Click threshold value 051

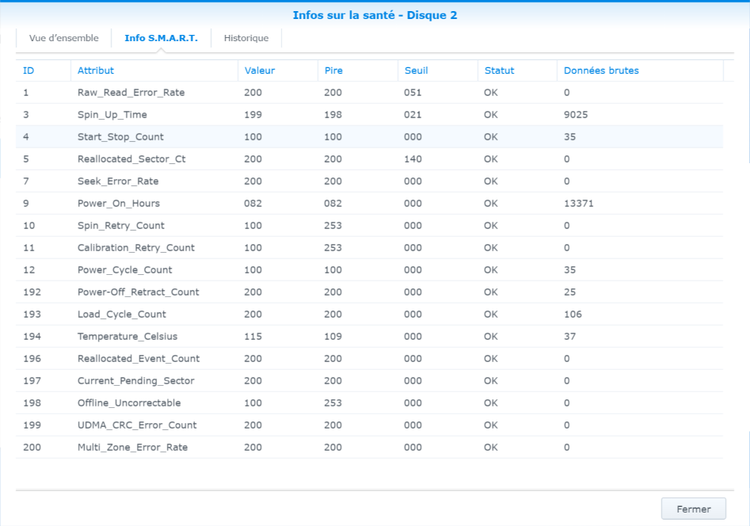tap(413, 93)
